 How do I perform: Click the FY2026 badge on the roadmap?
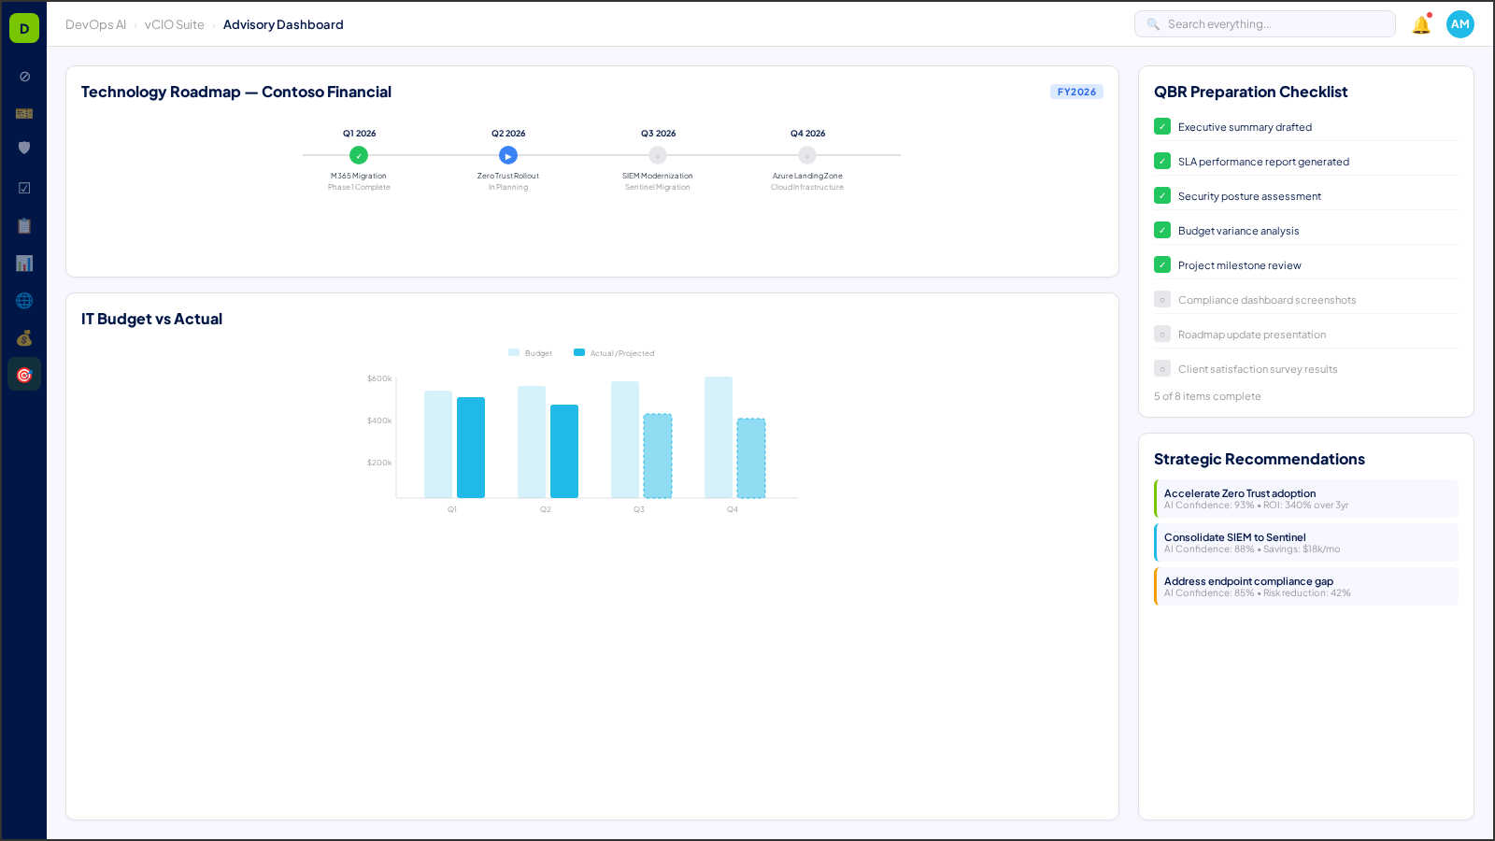click(1076, 92)
